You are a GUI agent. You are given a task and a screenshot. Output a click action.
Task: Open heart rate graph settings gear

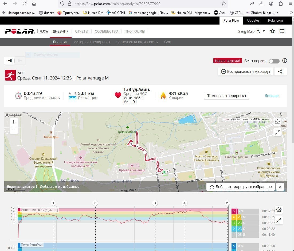coord(279,210)
